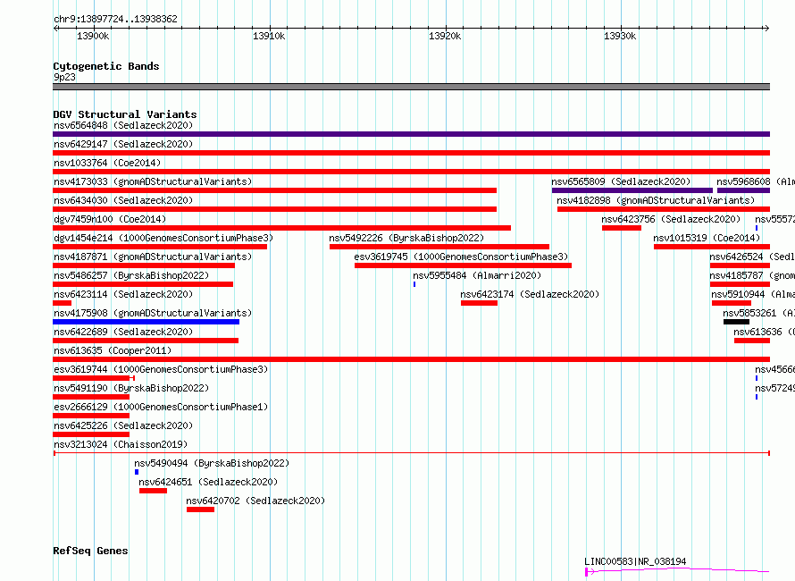795x581 pixels.
Task: Click the DGV Structural Variants track title
Action: point(125,114)
